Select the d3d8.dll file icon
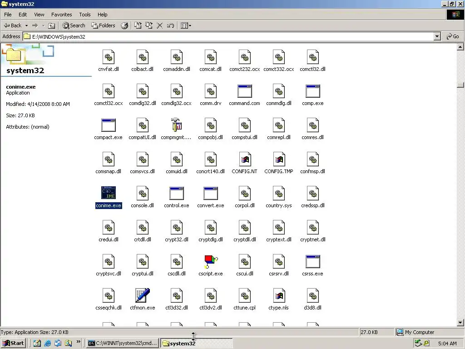465x349 pixels. (x=312, y=295)
